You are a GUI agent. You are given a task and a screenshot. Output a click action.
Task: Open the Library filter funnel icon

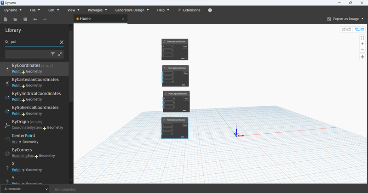click(53, 54)
